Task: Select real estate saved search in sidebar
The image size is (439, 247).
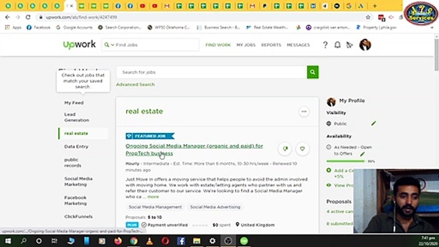Action: 76,133
